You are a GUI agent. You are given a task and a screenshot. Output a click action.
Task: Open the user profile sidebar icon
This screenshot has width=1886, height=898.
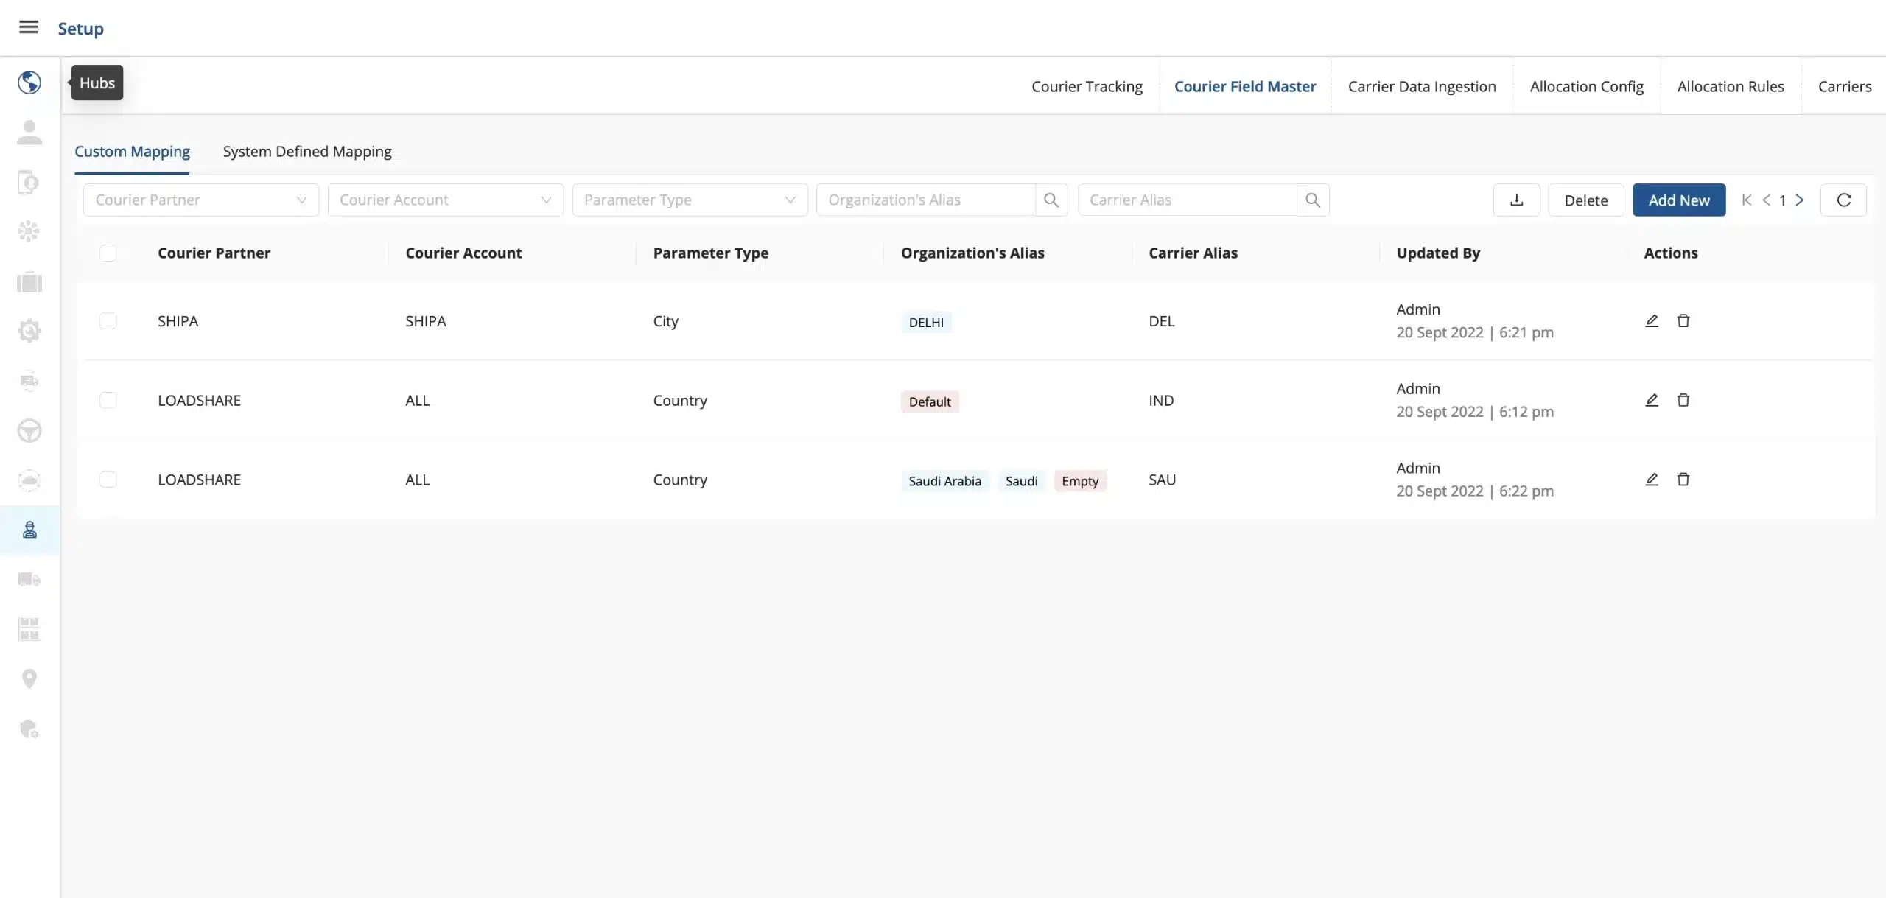29,133
